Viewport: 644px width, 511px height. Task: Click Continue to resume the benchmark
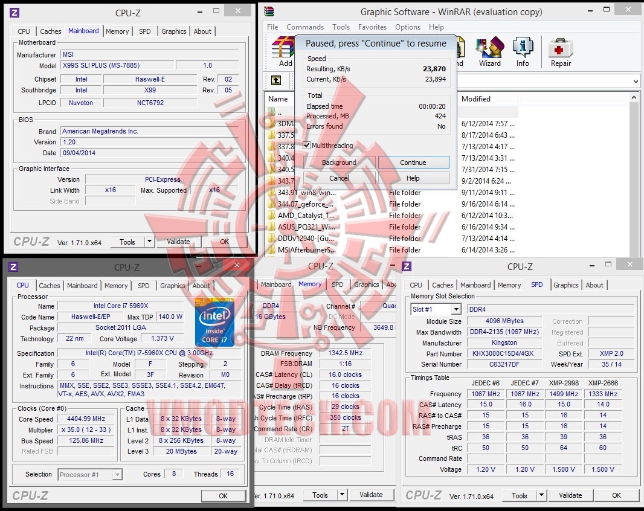(413, 162)
